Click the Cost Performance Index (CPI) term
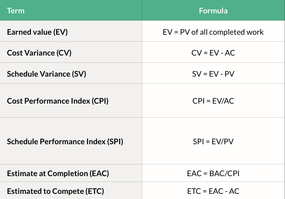This screenshot has height=199, width=285. [x=58, y=101]
